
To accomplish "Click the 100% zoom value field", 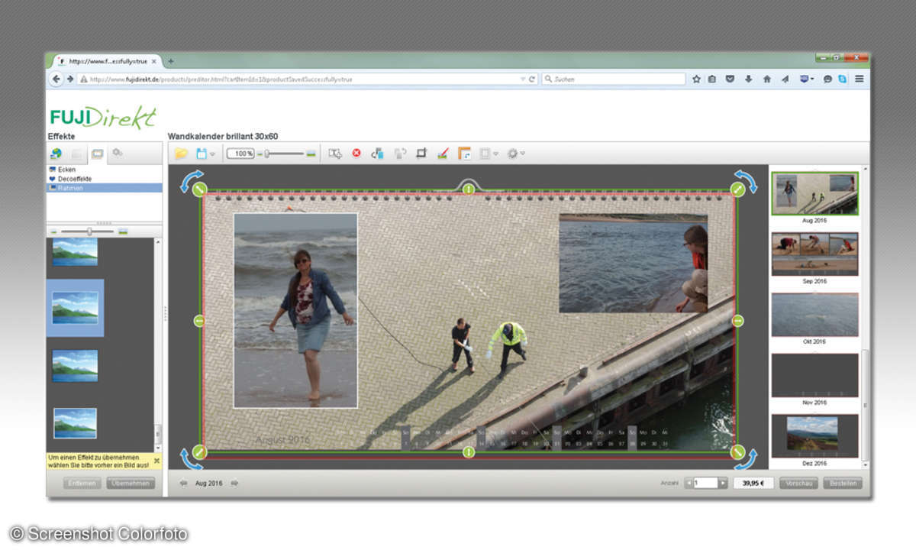I will pos(241,154).
